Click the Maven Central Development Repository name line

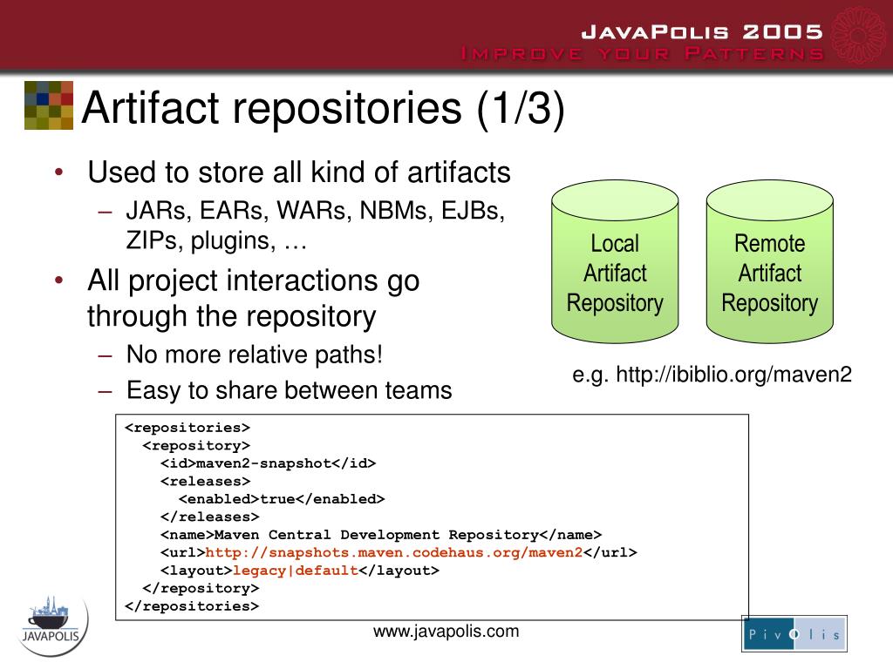[381, 535]
